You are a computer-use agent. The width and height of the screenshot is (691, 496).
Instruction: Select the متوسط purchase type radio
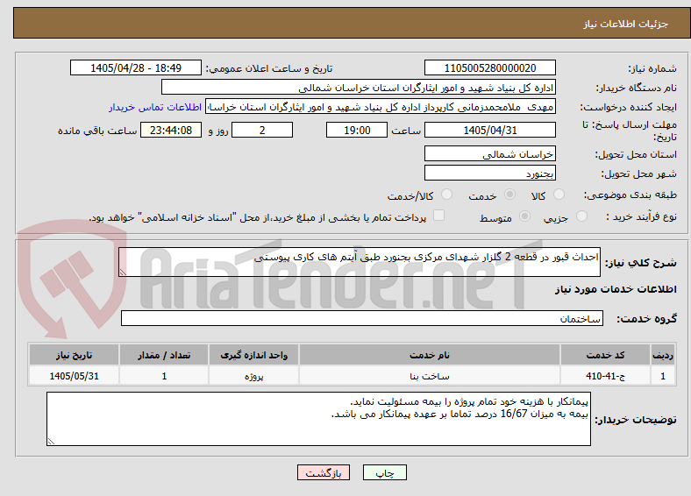coord(524,216)
